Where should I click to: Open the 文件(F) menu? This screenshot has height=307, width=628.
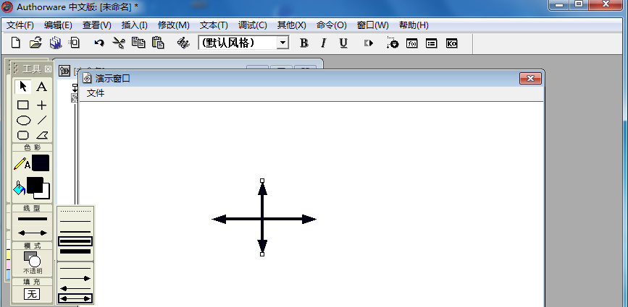[x=20, y=25]
